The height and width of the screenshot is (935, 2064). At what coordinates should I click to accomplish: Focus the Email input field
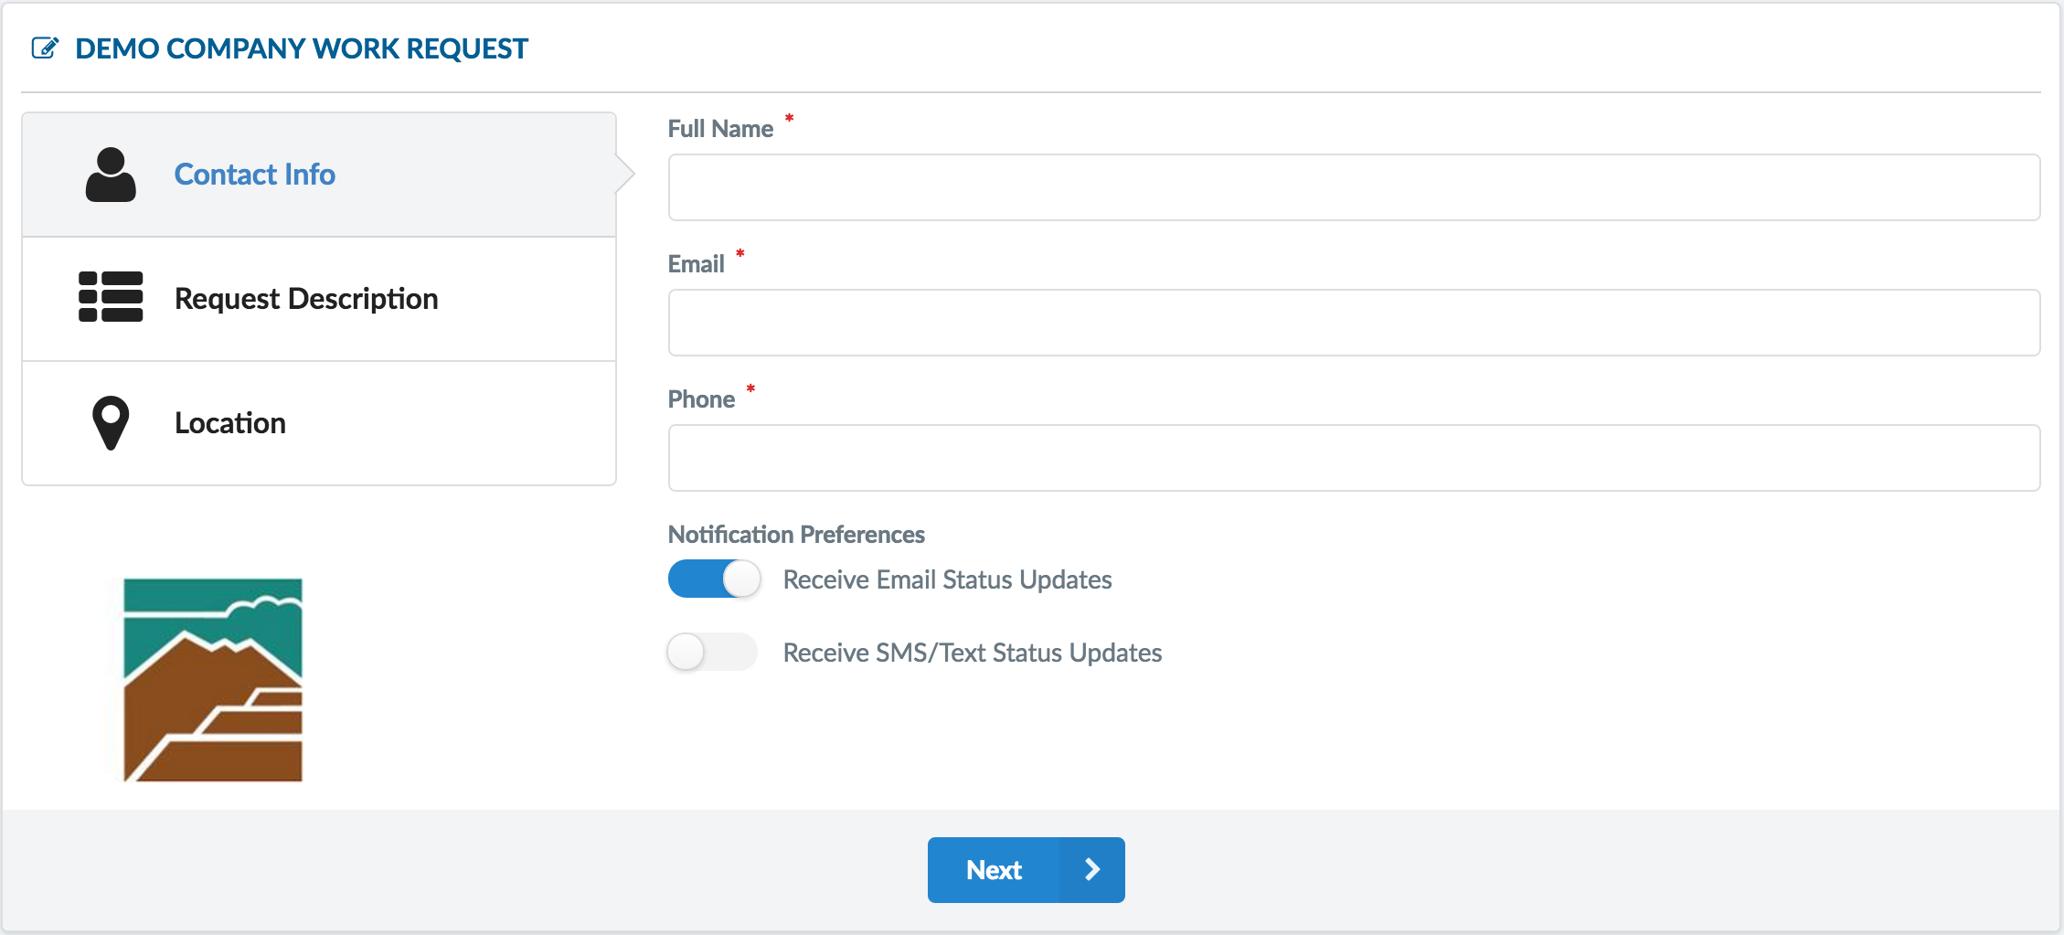(1354, 323)
